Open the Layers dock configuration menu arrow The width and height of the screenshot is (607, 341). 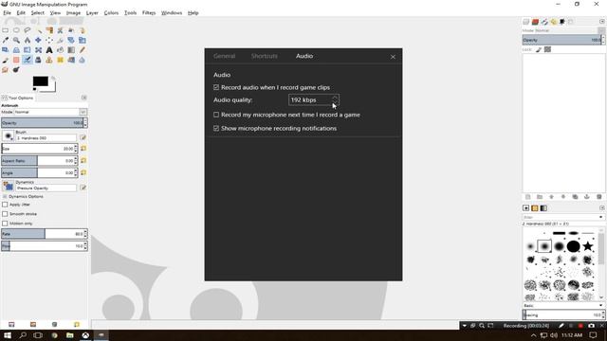(602, 22)
